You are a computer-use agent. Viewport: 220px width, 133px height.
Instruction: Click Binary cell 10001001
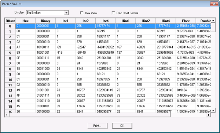tap(45, 53)
